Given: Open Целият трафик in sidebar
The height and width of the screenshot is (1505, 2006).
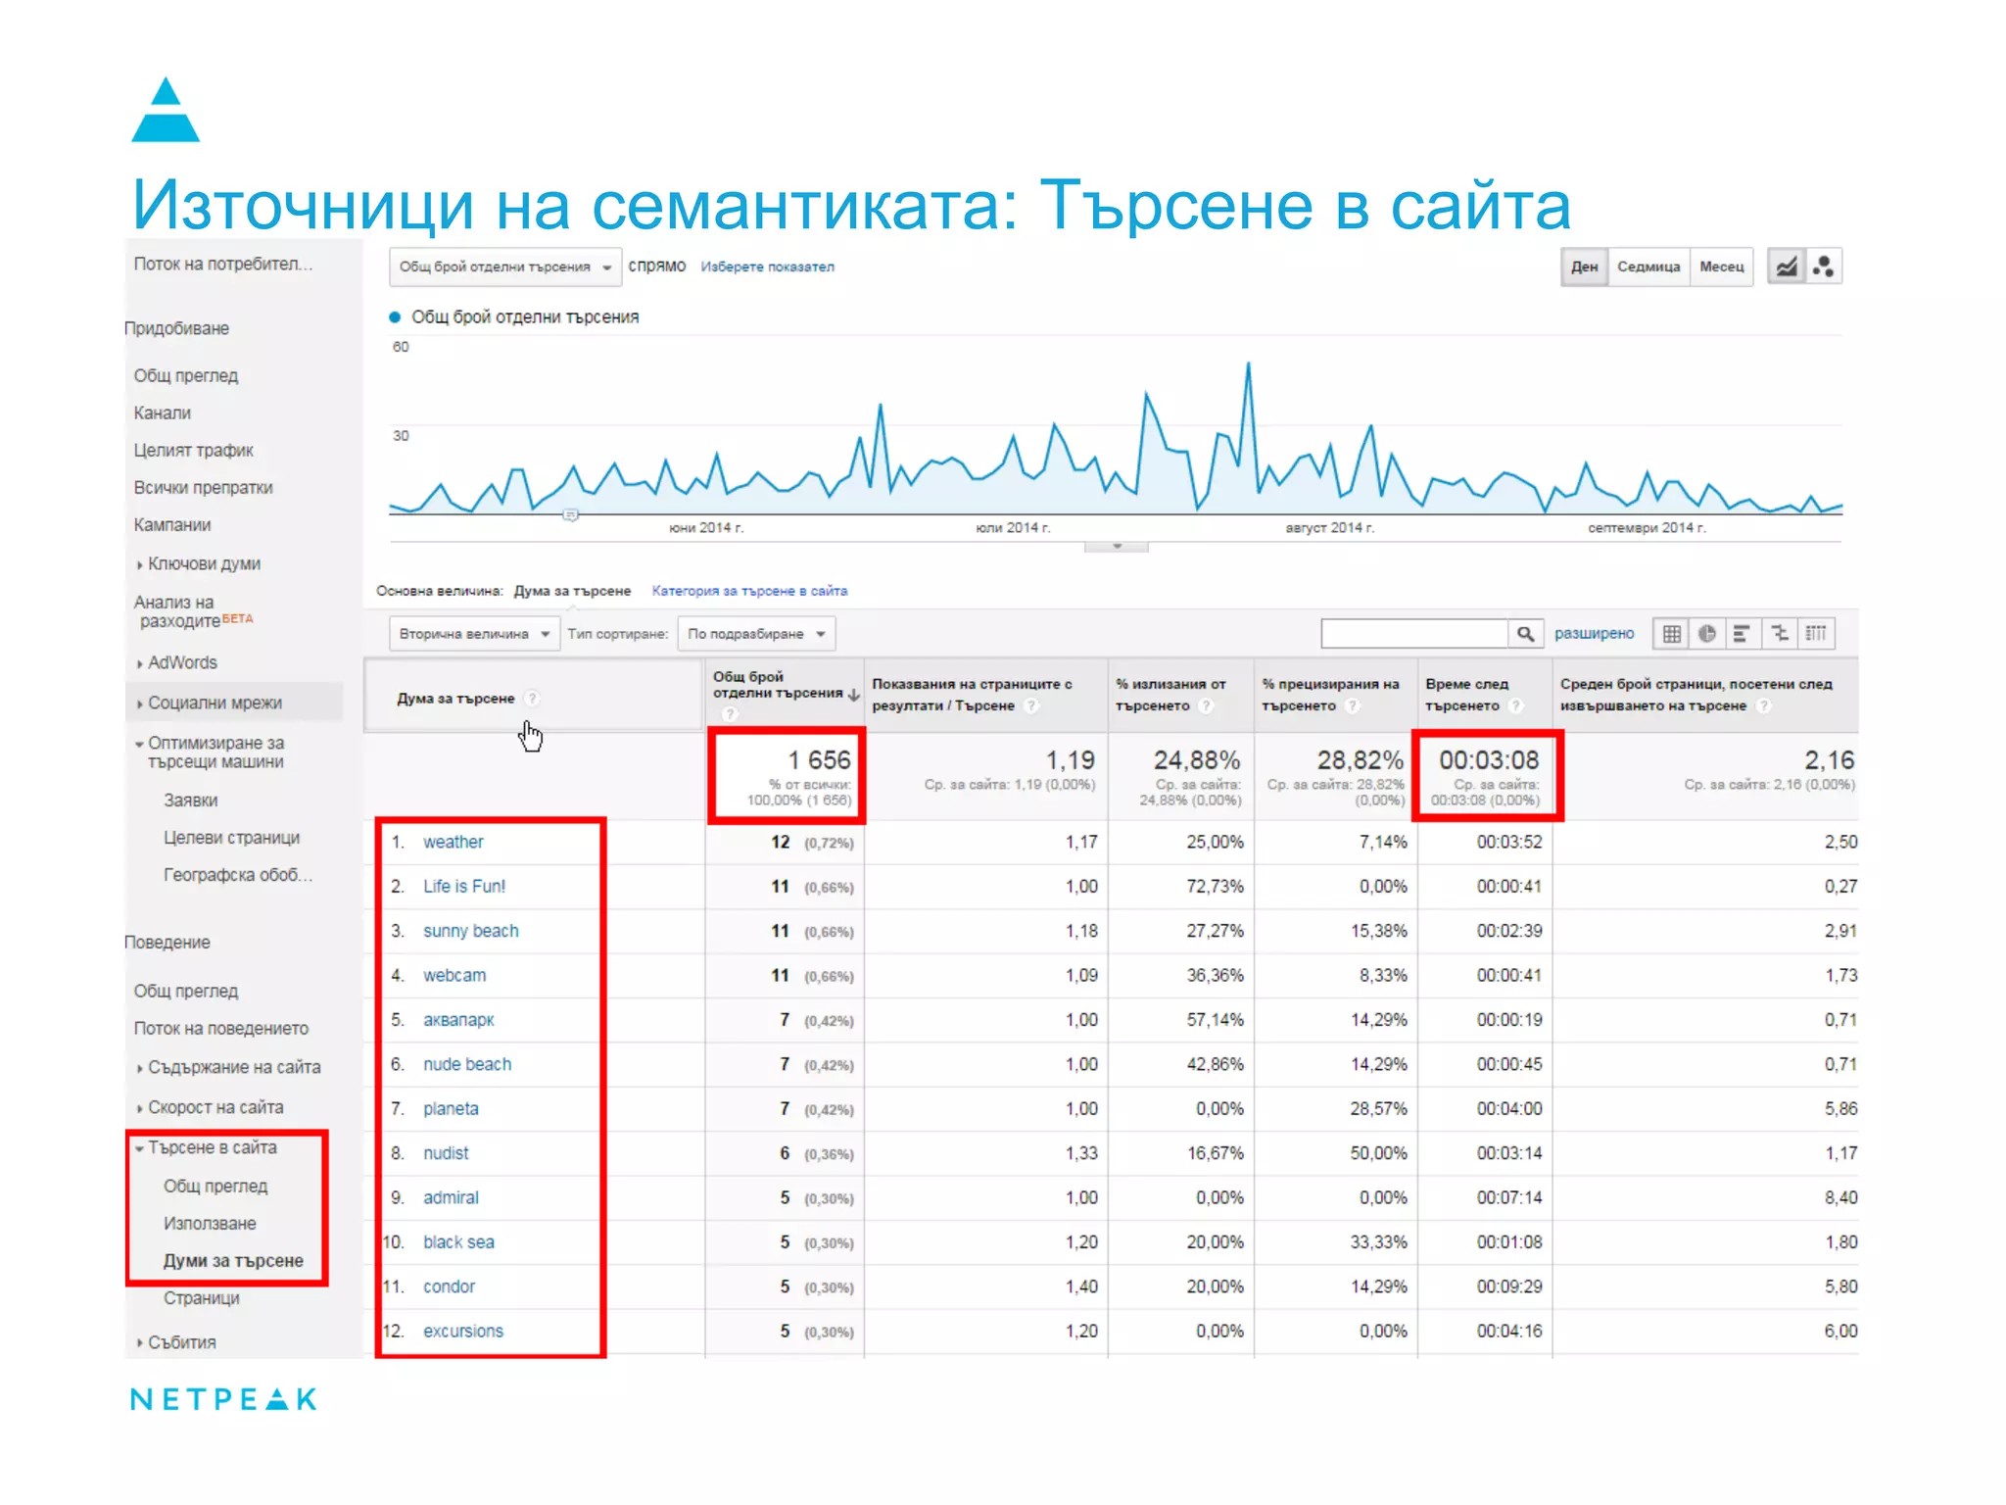Looking at the screenshot, I should pos(194,451).
